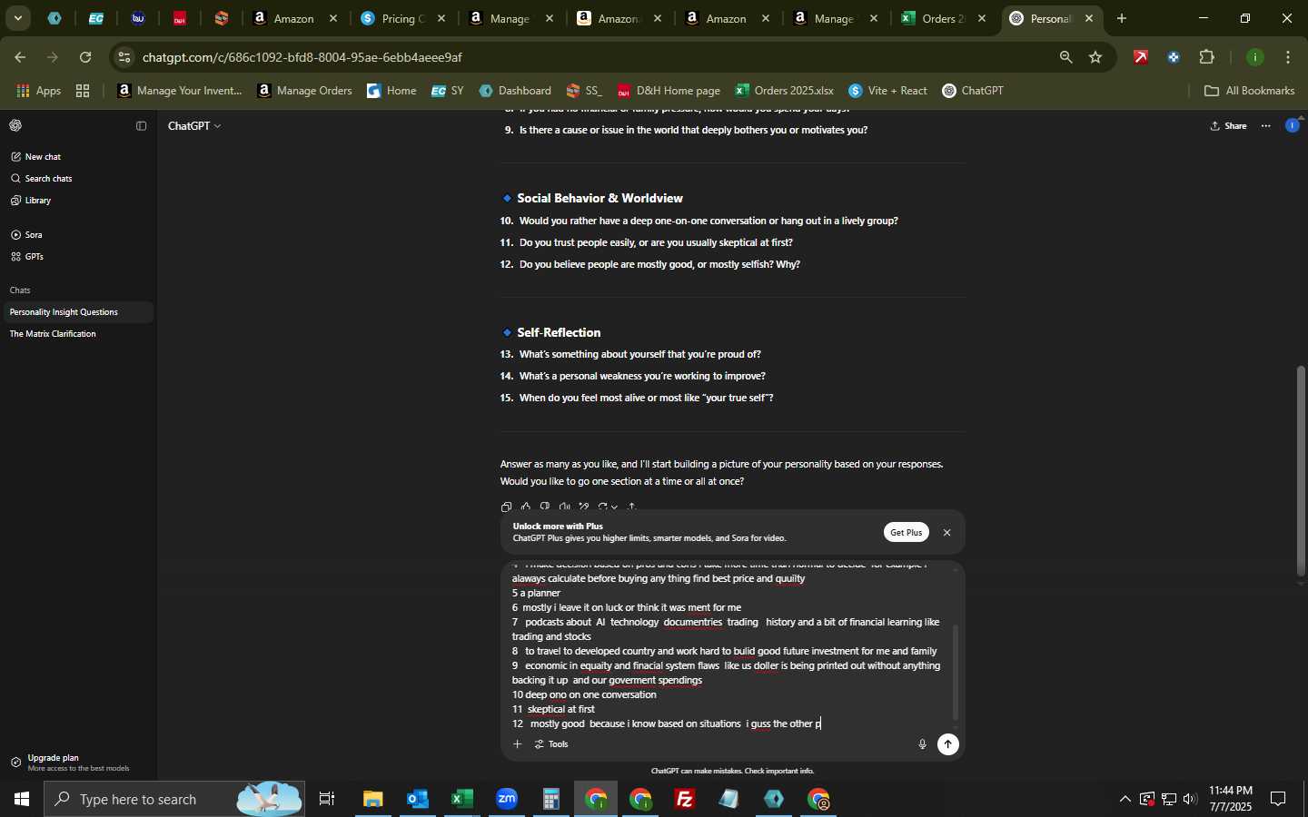1308x817 pixels.
Task: Give the response a thumbs up
Action: 525,507
